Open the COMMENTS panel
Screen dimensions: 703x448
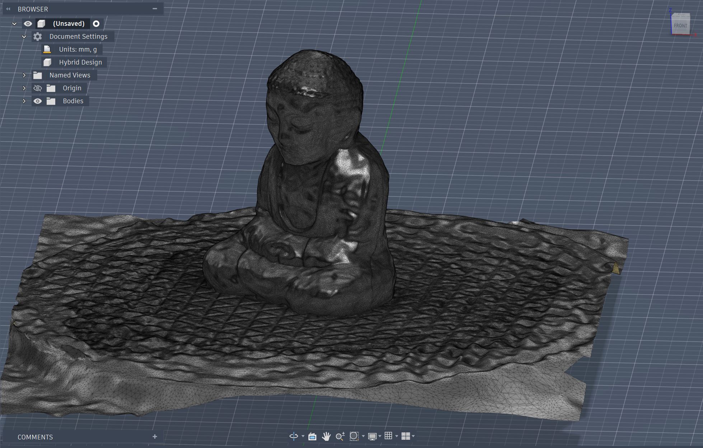click(35, 437)
